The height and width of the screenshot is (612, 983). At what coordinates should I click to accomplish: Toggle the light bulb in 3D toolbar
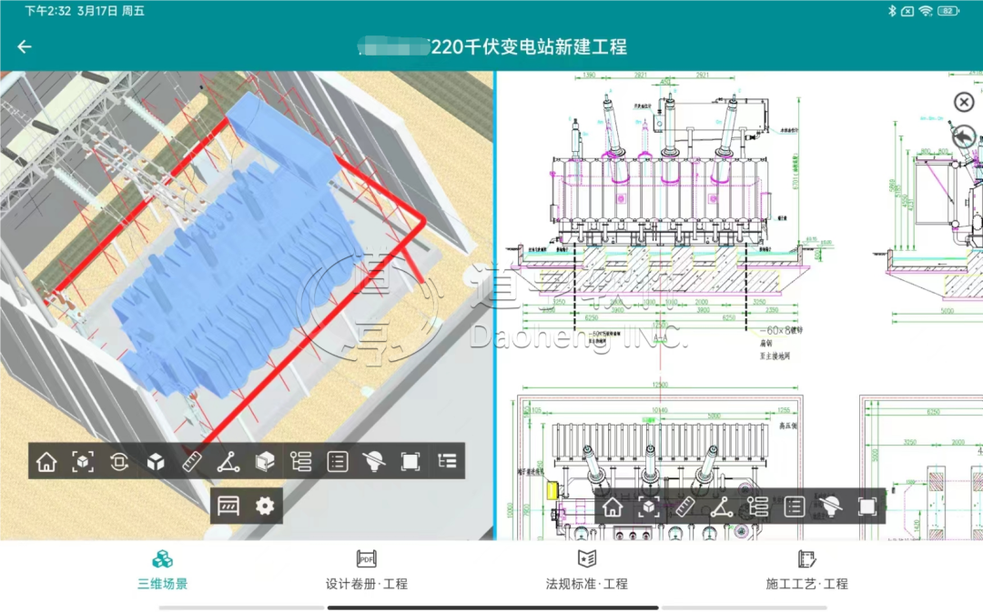click(x=374, y=462)
